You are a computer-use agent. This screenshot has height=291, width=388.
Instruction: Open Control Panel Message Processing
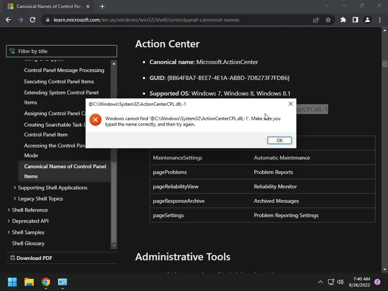click(64, 70)
